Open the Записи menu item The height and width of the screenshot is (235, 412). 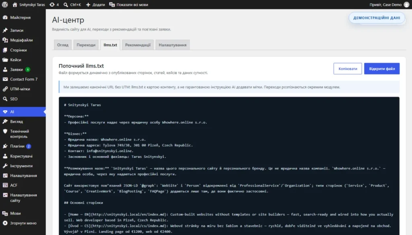tap(23, 30)
